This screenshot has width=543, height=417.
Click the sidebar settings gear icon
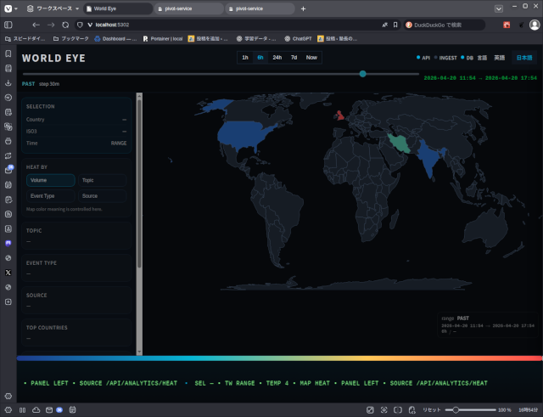point(8,396)
